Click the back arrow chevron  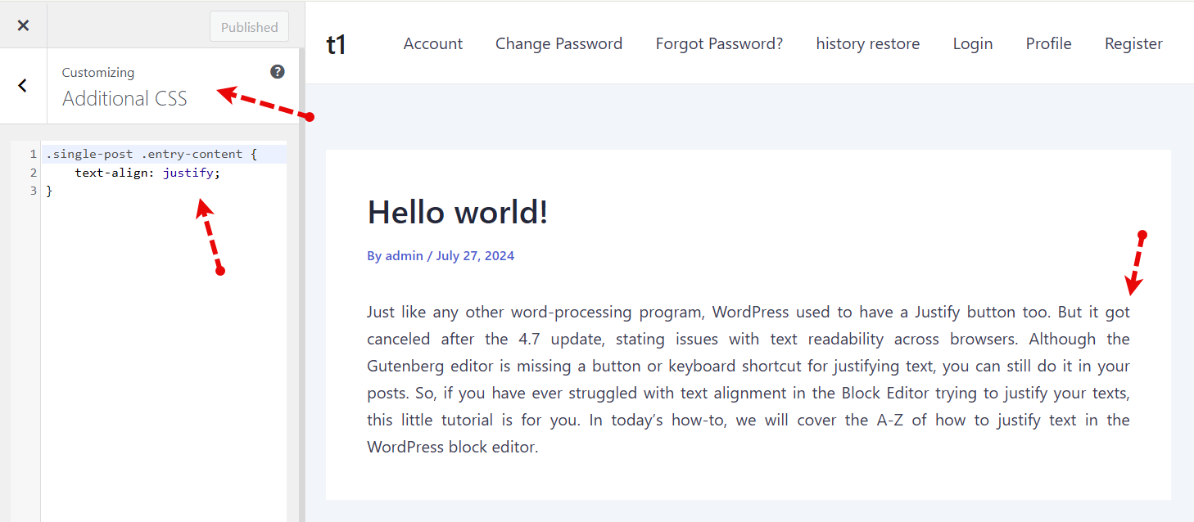(23, 85)
